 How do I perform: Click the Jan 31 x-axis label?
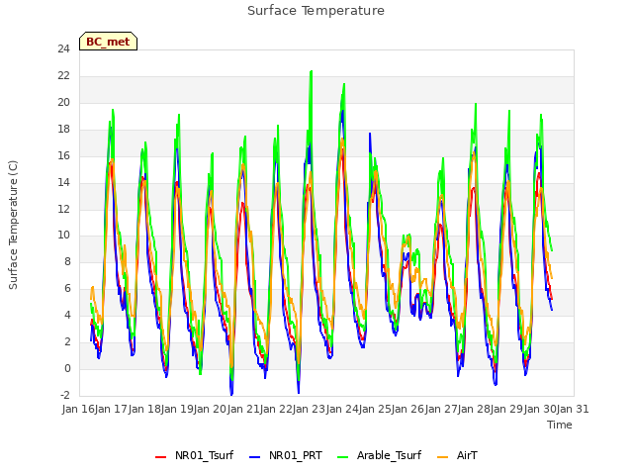click(x=573, y=409)
